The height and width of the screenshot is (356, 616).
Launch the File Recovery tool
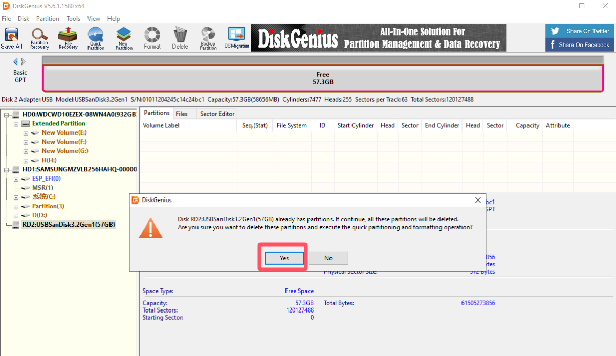pos(68,38)
